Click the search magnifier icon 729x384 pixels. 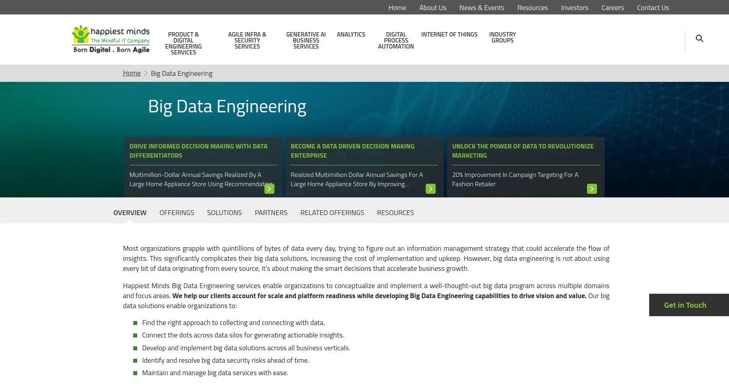[x=699, y=39]
